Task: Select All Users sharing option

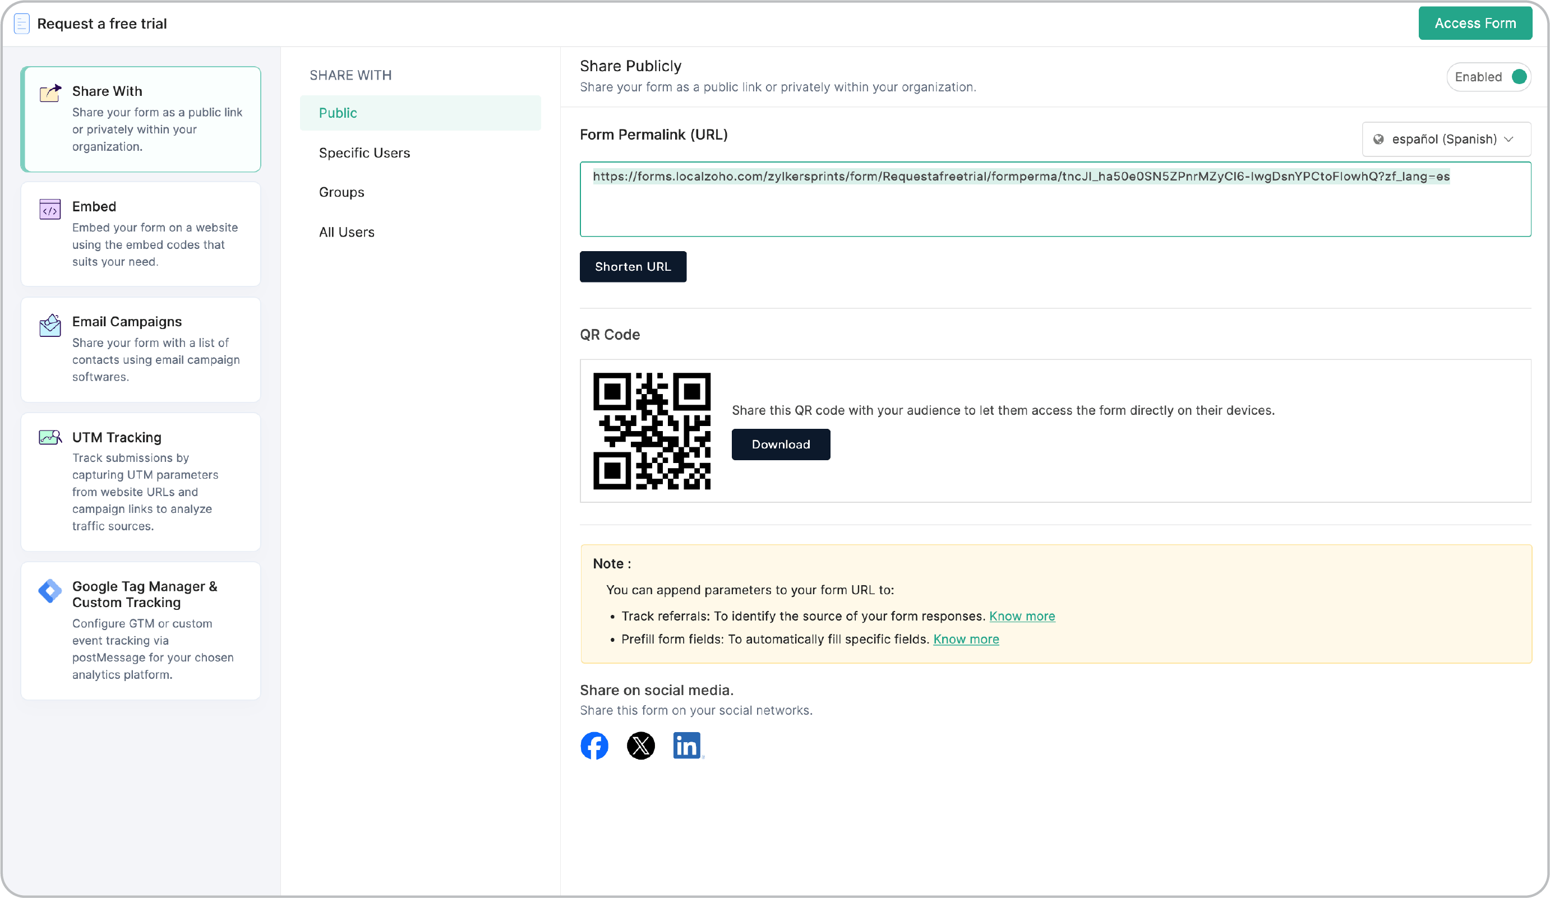Action: click(x=347, y=232)
